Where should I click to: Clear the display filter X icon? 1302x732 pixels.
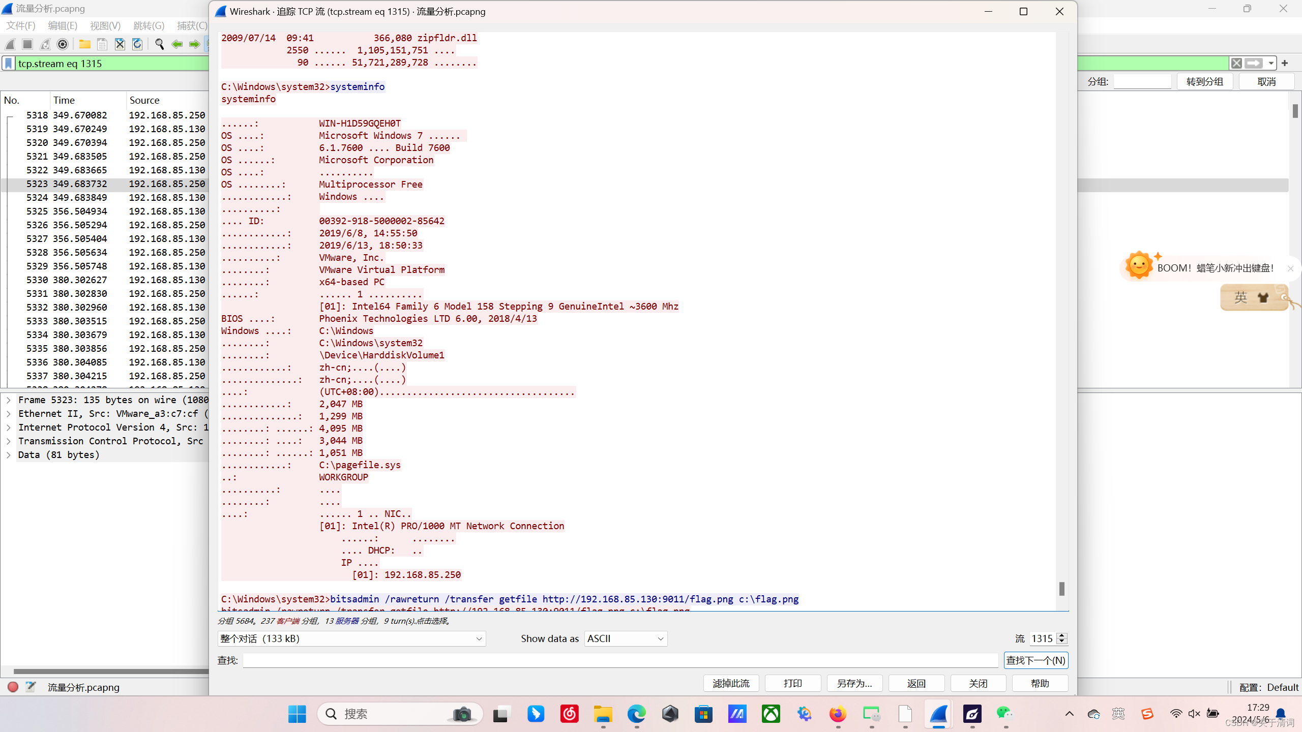[1236, 64]
